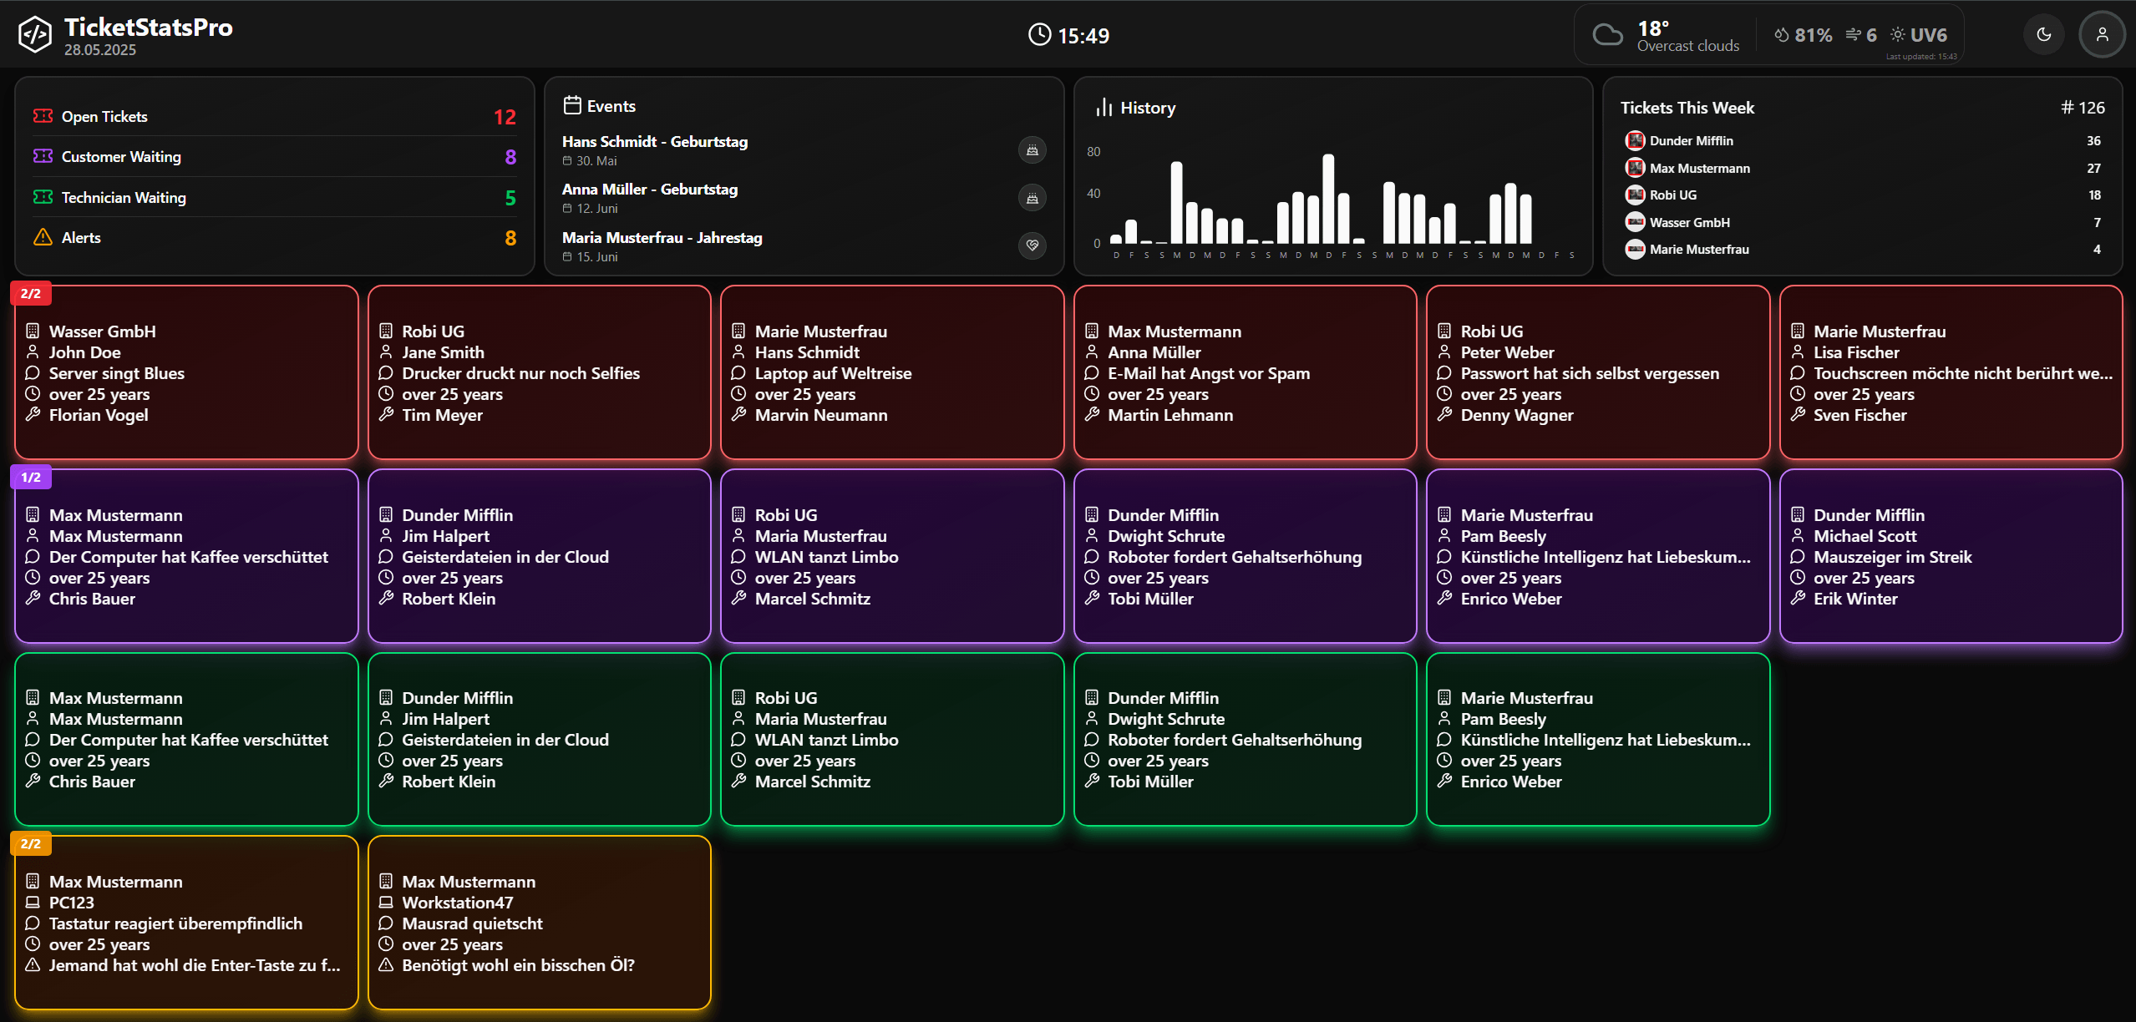Open the Server singt Blues ticket

pyautogui.click(x=186, y=372)
